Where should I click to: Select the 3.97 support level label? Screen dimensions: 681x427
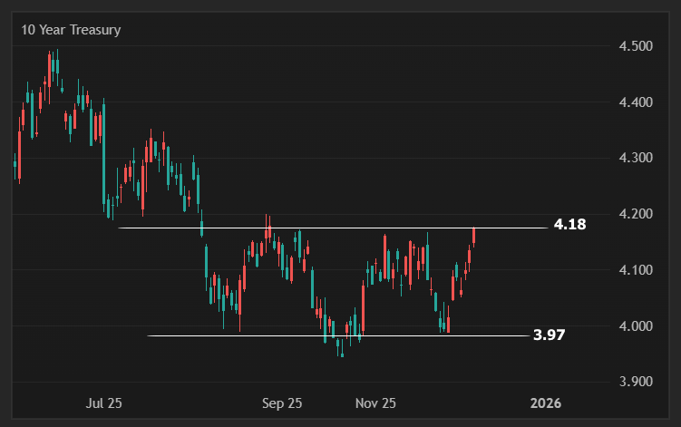click(550, 335)
